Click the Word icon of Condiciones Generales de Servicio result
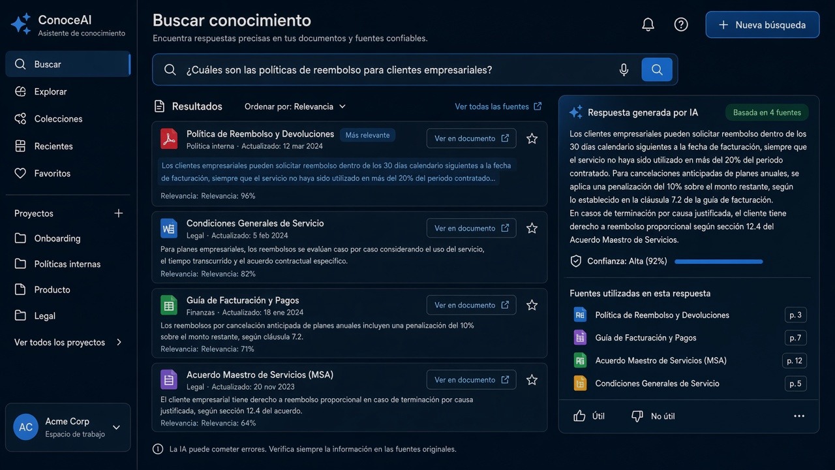This screenshot has height=470, width=835. (169, 228)
